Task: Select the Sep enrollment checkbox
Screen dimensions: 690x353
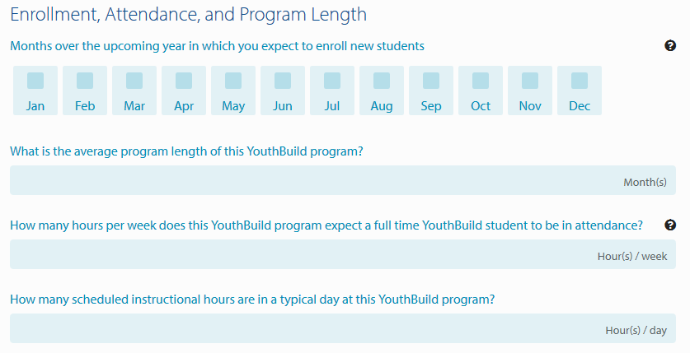Action: 431,81
